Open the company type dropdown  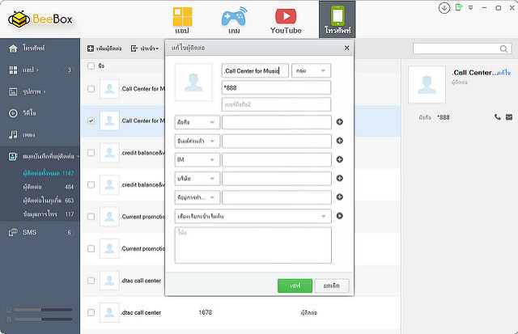tap(197, 179)
